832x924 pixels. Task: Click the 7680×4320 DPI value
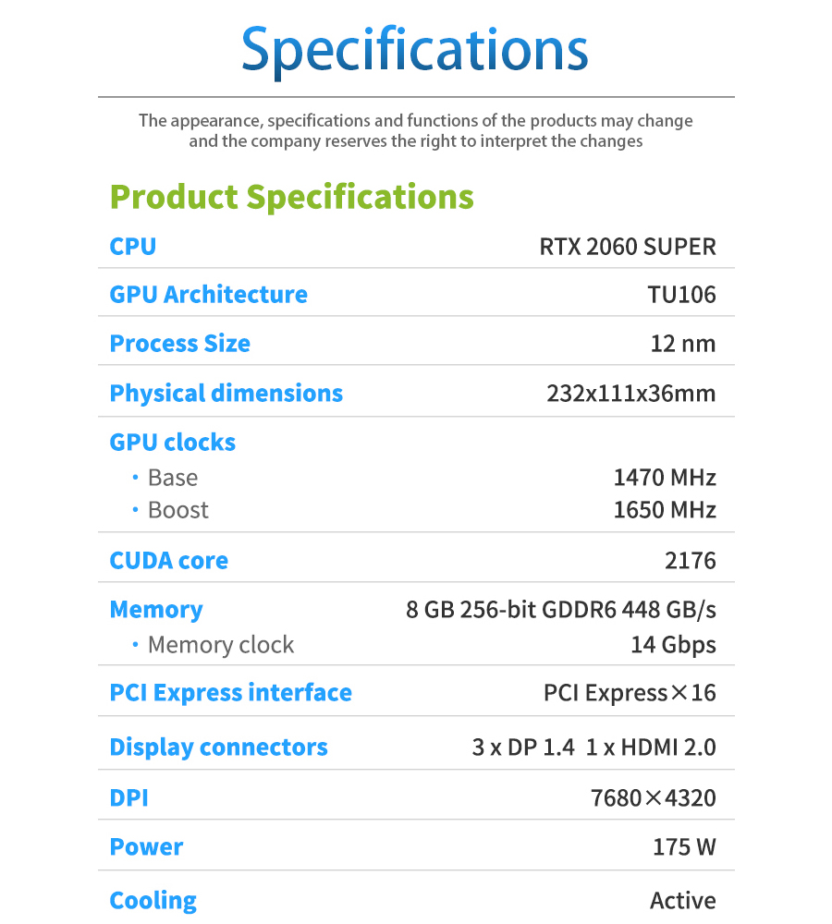(x=654, y=797)
